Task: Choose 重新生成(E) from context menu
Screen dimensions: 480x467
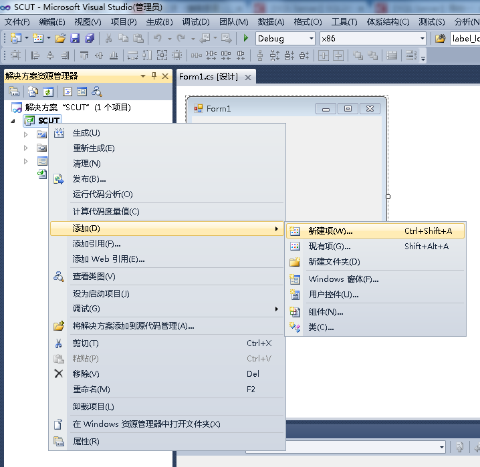Action: click(x=167, y=148)
